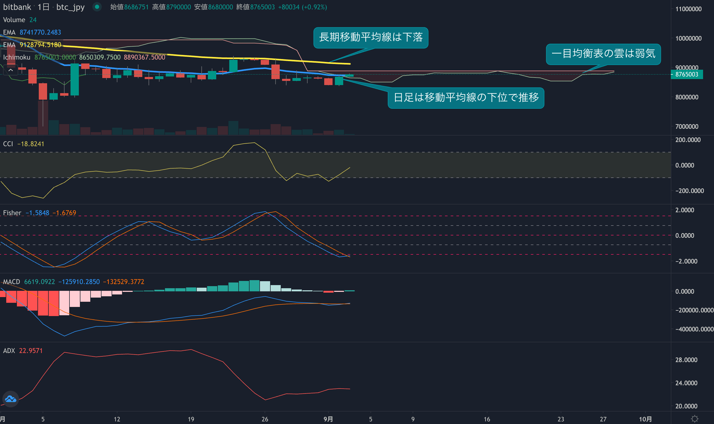This screenshot has width=714, height=424.
Task: Click the ADX indicator label
Action: coord(9,351)
